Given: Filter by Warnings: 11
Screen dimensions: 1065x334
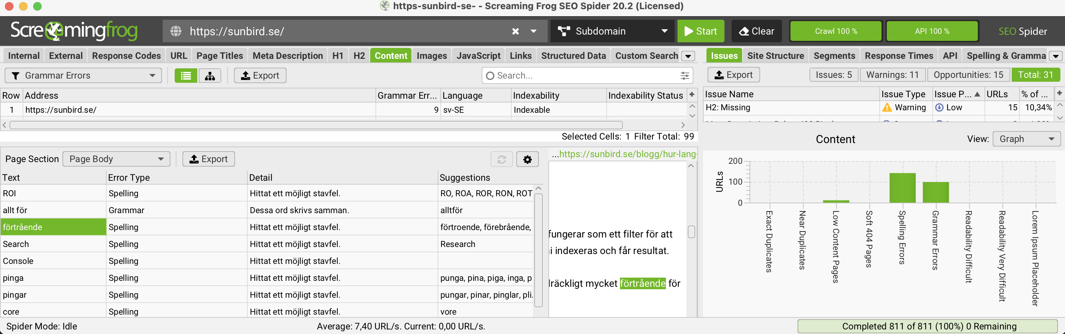Looking at the screenshot, I should (x=892, y=75).
